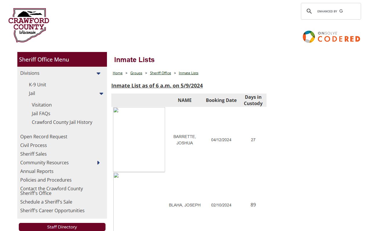
Task: Click the Crawford County Wisconsin logo
Action: [29, 25]
